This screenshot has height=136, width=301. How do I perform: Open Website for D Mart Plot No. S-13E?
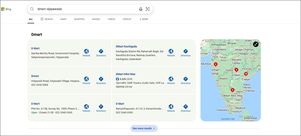coord(86,108)
